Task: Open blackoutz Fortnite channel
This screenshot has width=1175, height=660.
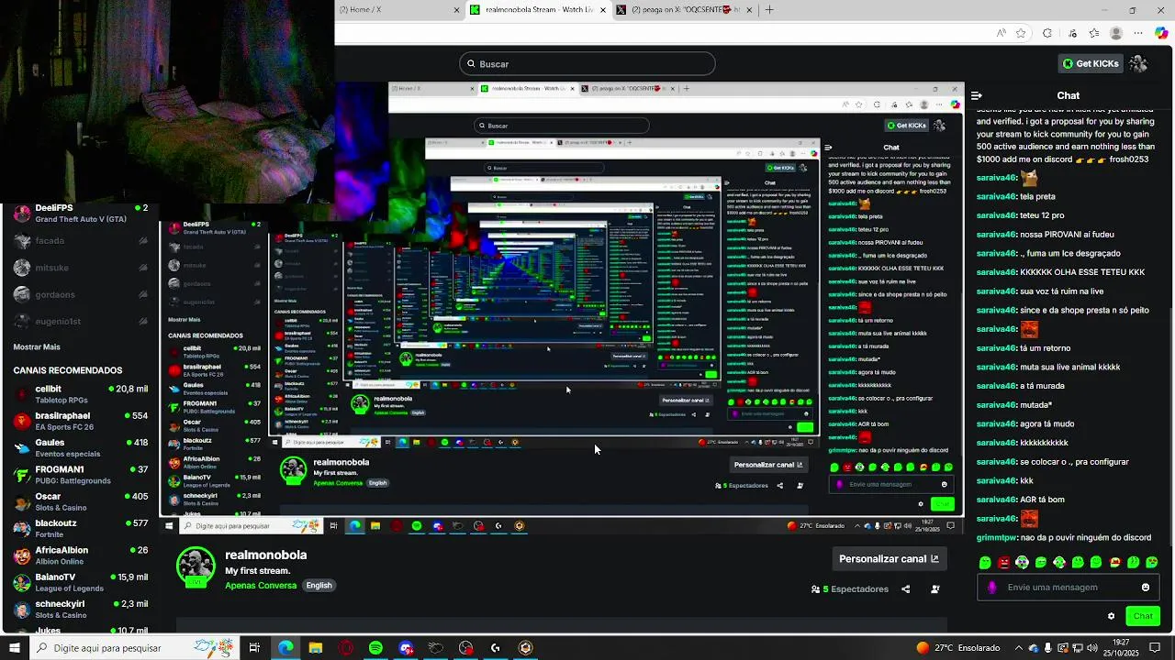Action: point(80,528)
